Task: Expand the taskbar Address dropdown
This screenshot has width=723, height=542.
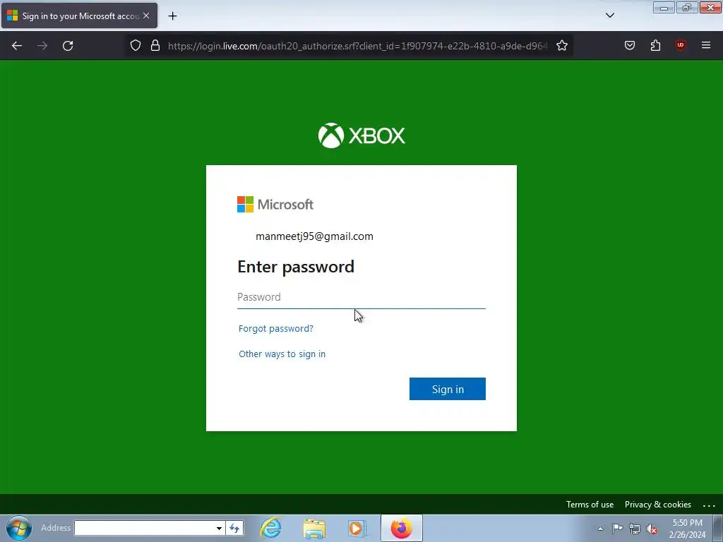Action: point(219,528)
